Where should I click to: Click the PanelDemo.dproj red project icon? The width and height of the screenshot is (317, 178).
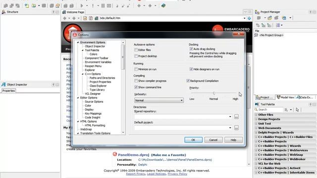tap(115, 154)
